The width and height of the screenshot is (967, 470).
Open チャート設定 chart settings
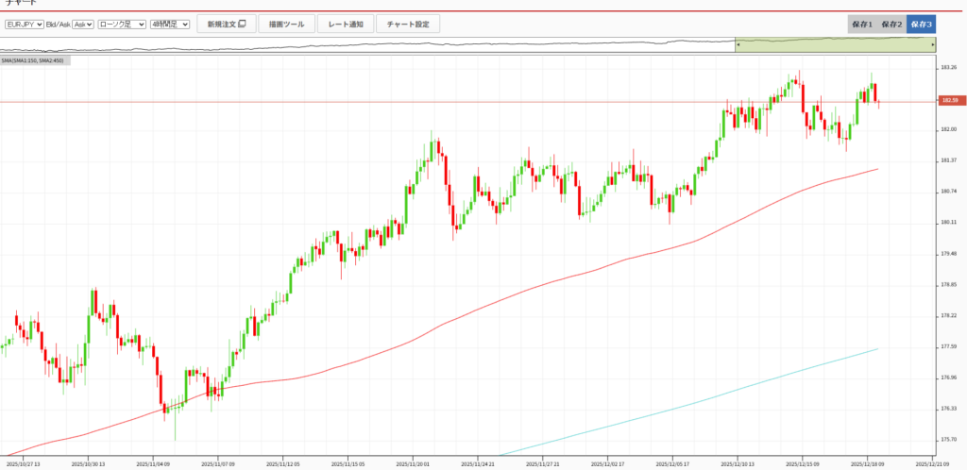pos(408,24)
